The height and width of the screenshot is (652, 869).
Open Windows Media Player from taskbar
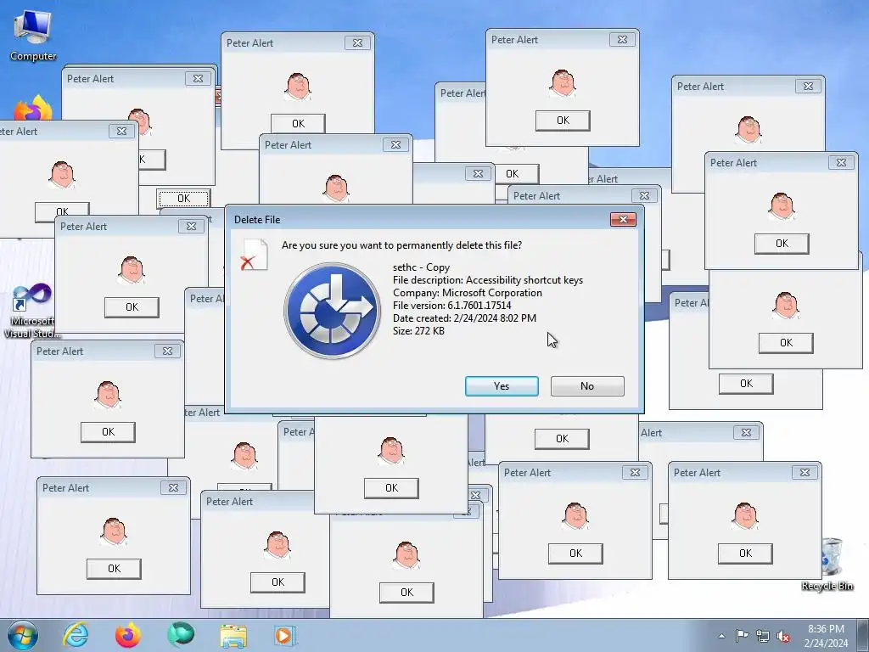pyautogui.click(x=285, y=635)
